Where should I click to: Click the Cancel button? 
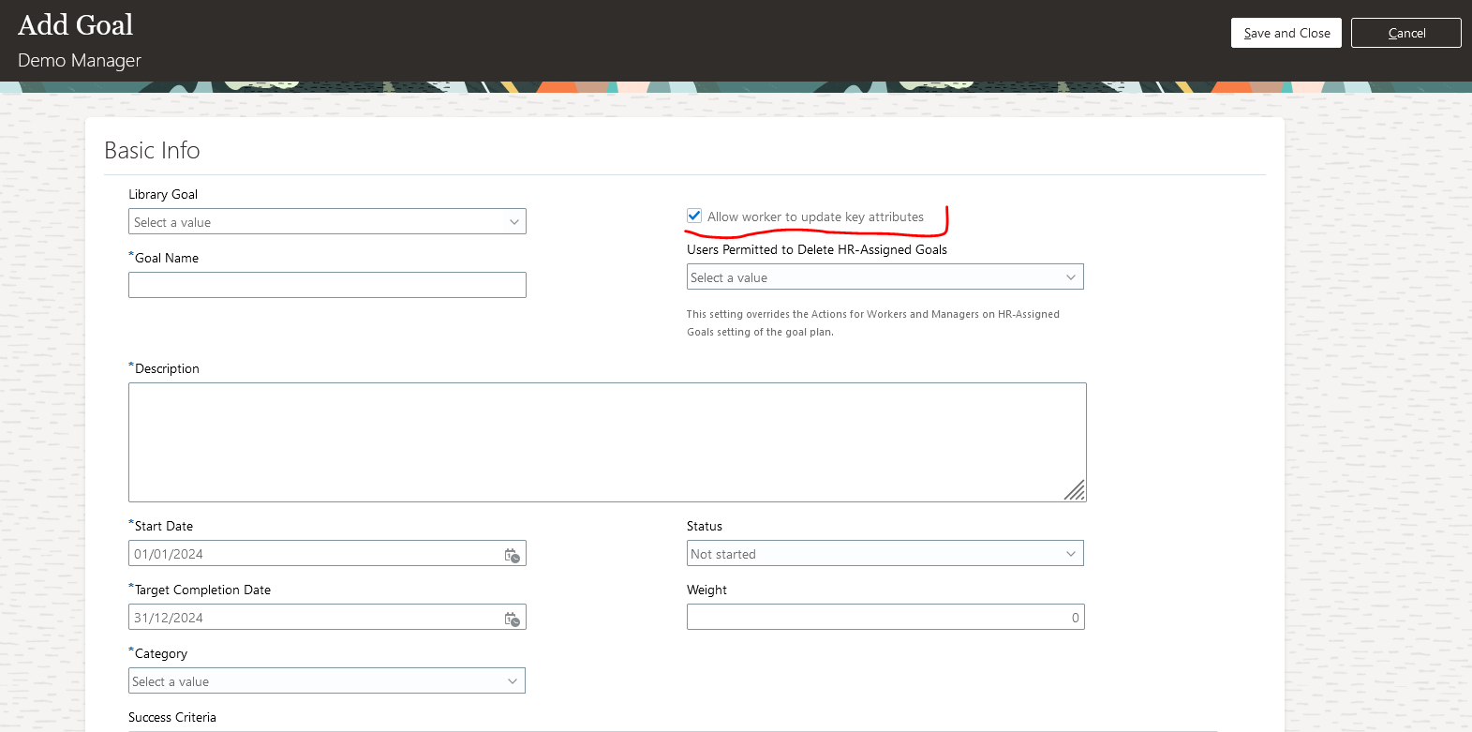point(1406,33)
